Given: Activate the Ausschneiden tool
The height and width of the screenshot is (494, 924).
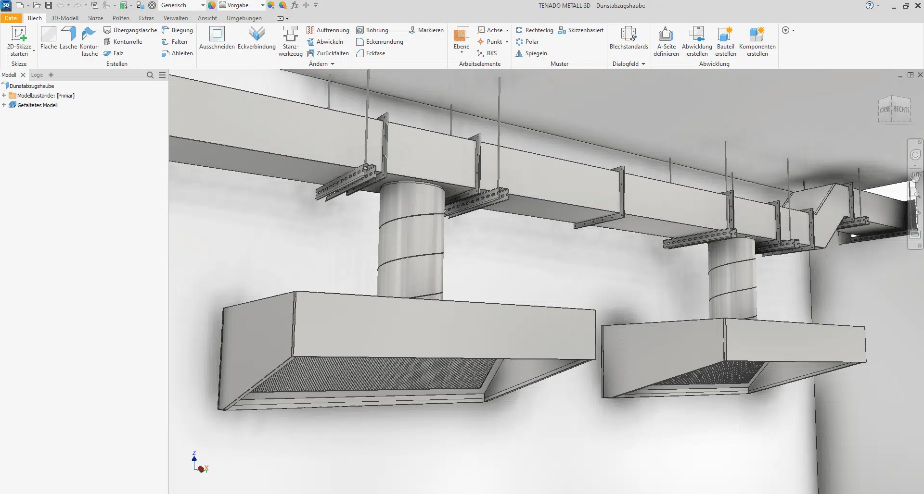Looking at the screenshot, I should (217, 38).
